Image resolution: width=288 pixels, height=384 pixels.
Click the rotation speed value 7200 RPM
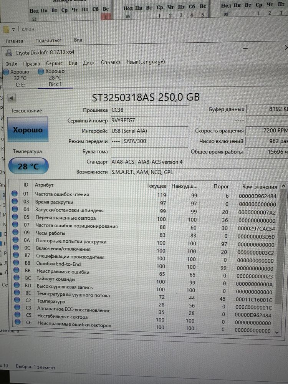(x=267, y=131)
